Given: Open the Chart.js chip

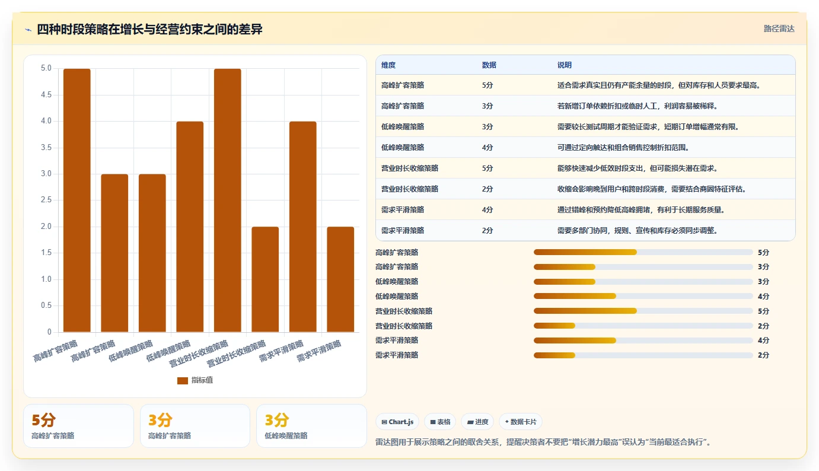Looking at the screenshot, I should pyautogui.click(x=397, y=422).
